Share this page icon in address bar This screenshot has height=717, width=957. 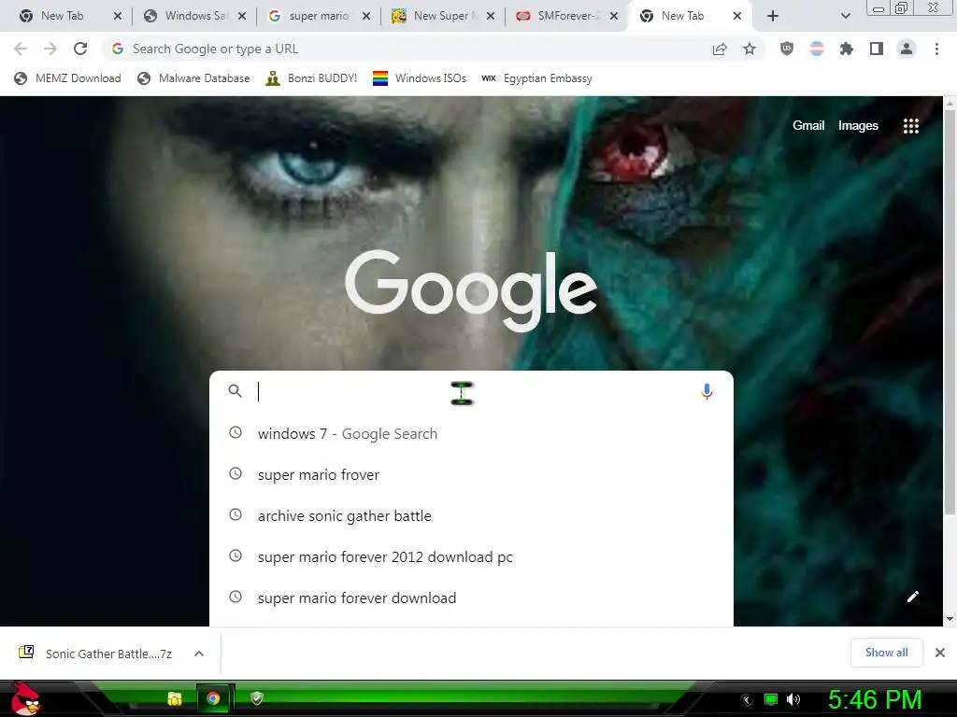tap(720, 49)
